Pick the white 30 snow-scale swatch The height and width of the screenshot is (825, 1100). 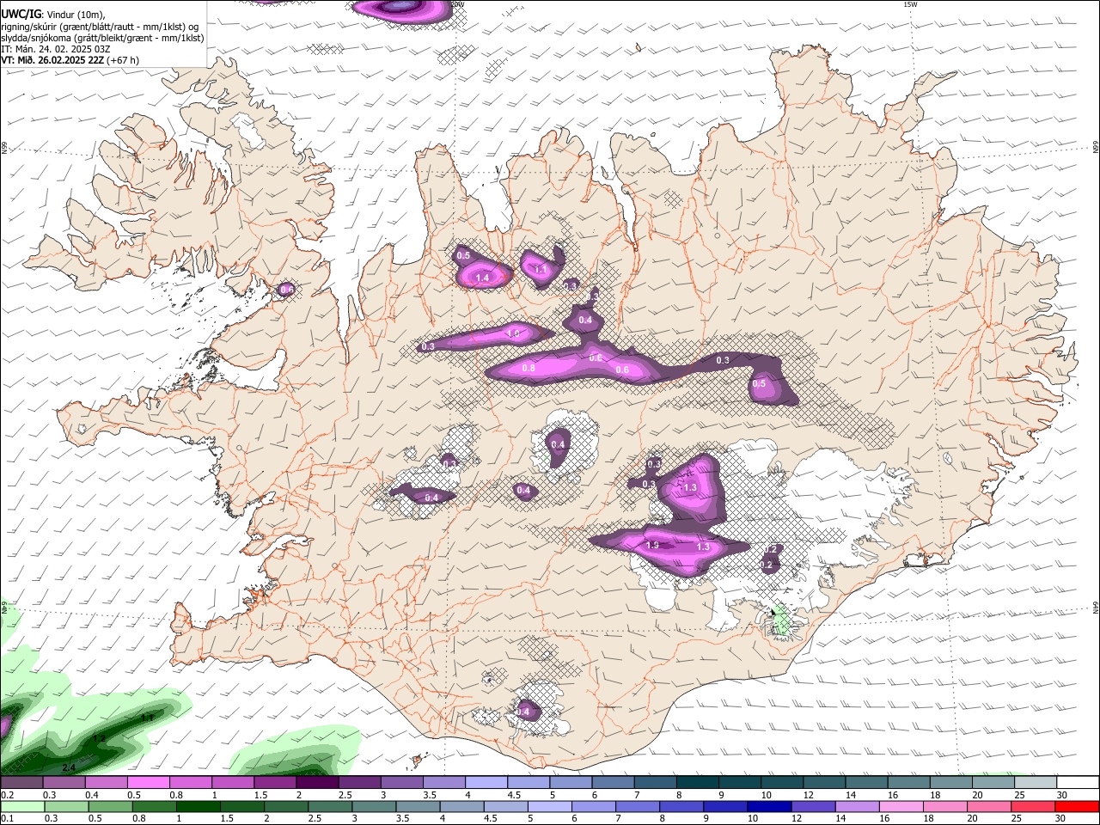point(1079,782)
